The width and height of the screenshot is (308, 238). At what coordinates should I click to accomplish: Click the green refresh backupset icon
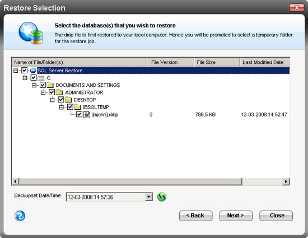coord(162,197)
